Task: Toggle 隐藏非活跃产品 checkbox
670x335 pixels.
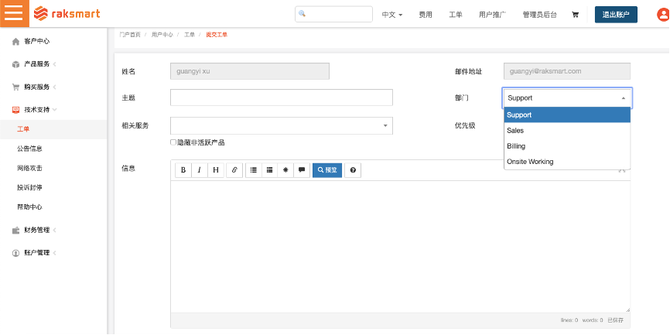Action: click(x=173, y=142)
